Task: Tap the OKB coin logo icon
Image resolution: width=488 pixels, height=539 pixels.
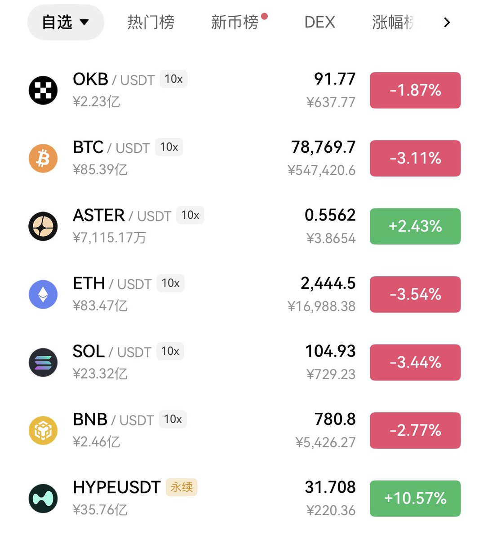Action: [43, 90]
